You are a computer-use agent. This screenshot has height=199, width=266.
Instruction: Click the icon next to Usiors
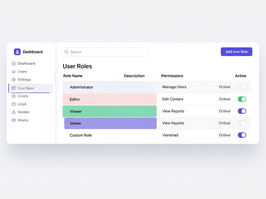pyautogui.click(x=14, y=96)
